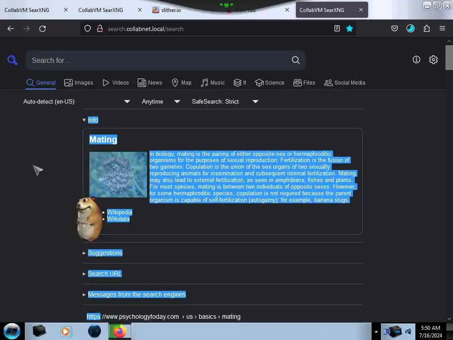The height and width of the screenshot is (340, 453).
Task: Open the dark globe taskbar icon
Action: 94,331
